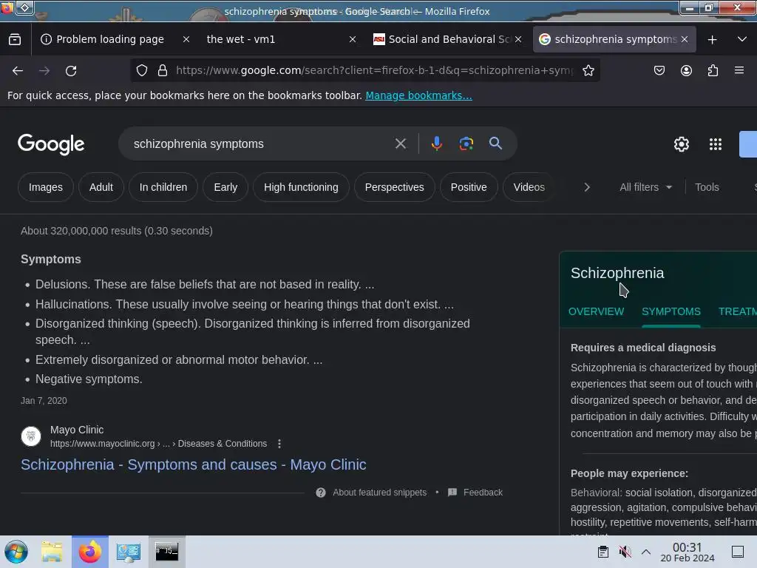The image size is (757, 568).
Task: Open the OVERVIEW panel tab
Action: (x=596, y=311)
